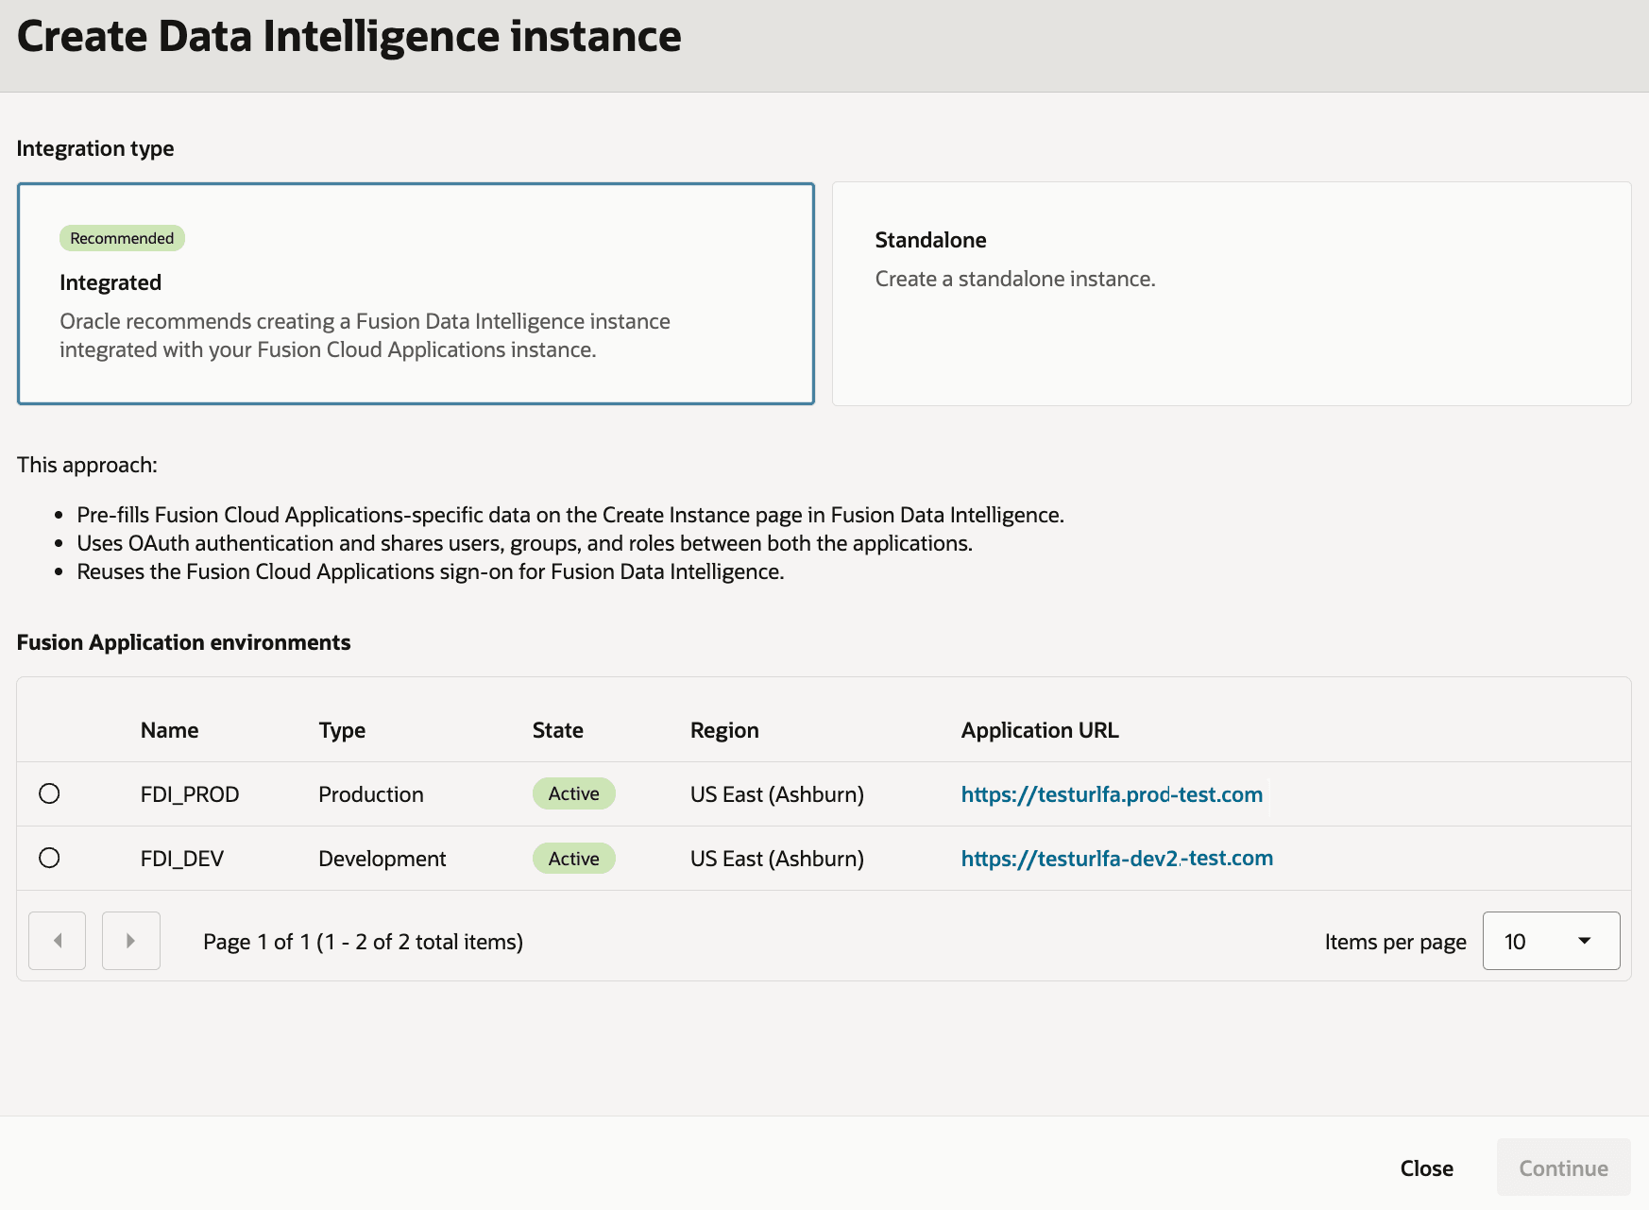Viewport: 1649px width, 1210px height.
Task: Click the Region column header
Action: point(724,730)
